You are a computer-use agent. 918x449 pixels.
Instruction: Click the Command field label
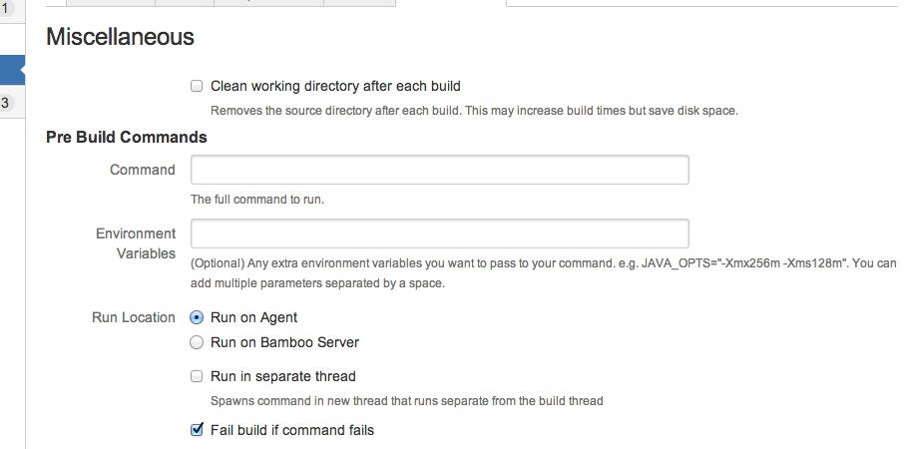(x=143, y=171)
